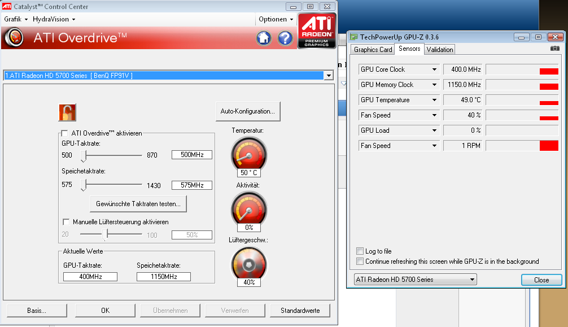The width and height of the screenshot is (568, 327).
Task: Open the GPU Load sensor dropdown
Action: point(434,130)
